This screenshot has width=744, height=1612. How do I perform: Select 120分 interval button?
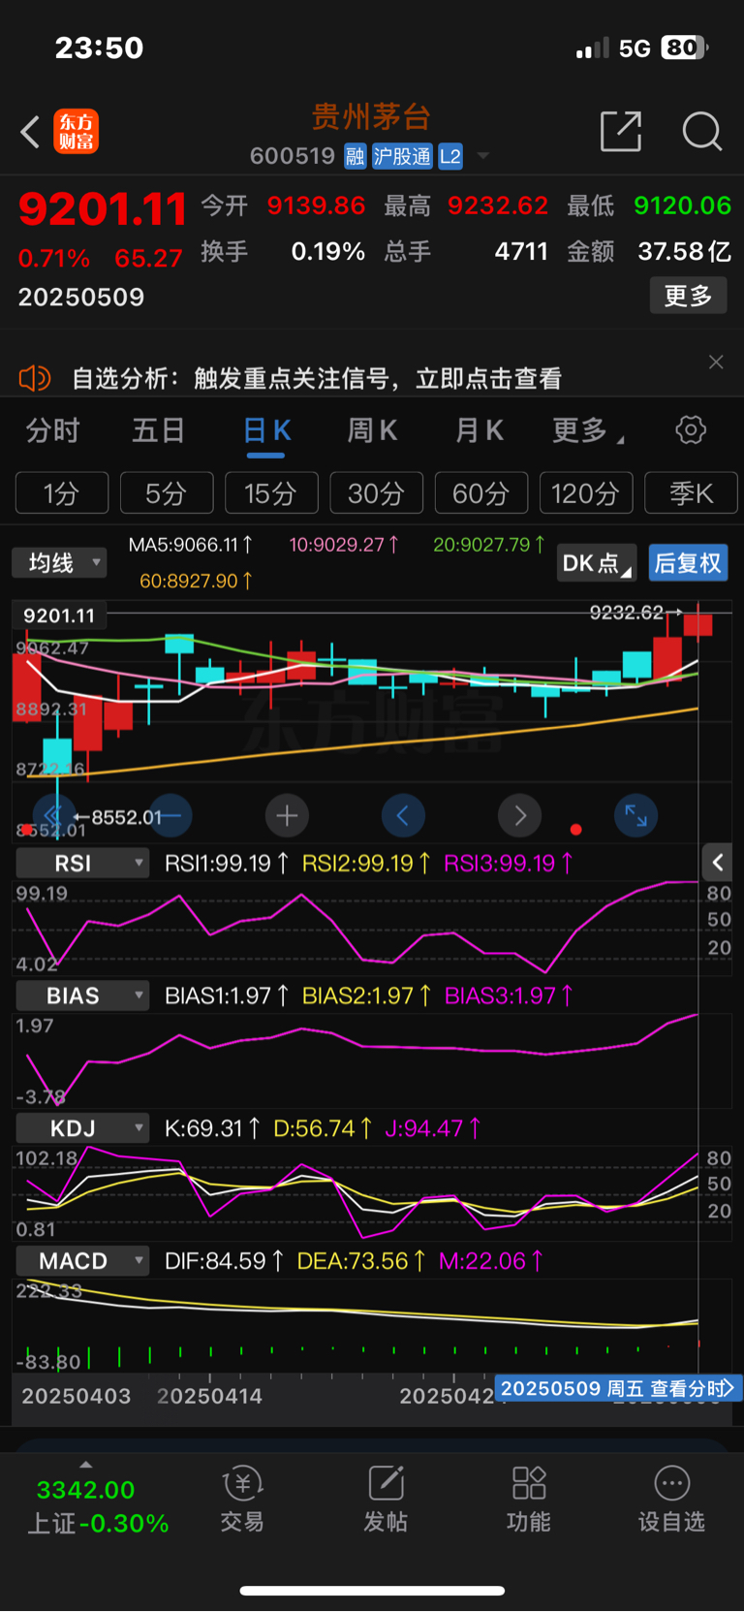click(586, 492)
